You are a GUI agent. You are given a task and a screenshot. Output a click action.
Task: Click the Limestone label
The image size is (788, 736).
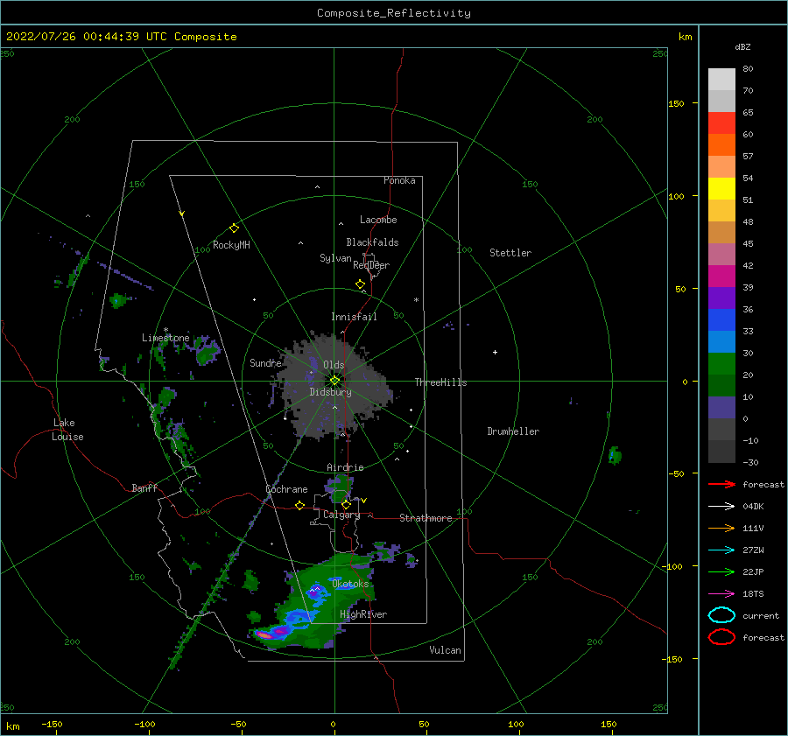point(165,338)
